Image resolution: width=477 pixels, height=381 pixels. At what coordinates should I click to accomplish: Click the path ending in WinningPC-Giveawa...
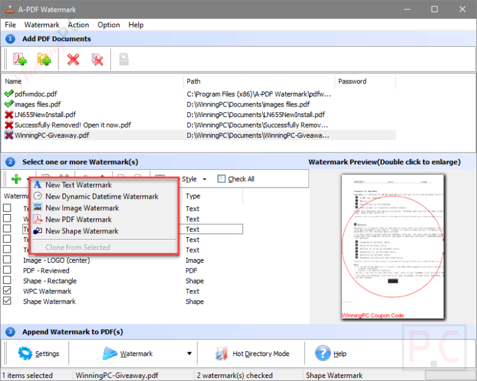pos(257,135)
